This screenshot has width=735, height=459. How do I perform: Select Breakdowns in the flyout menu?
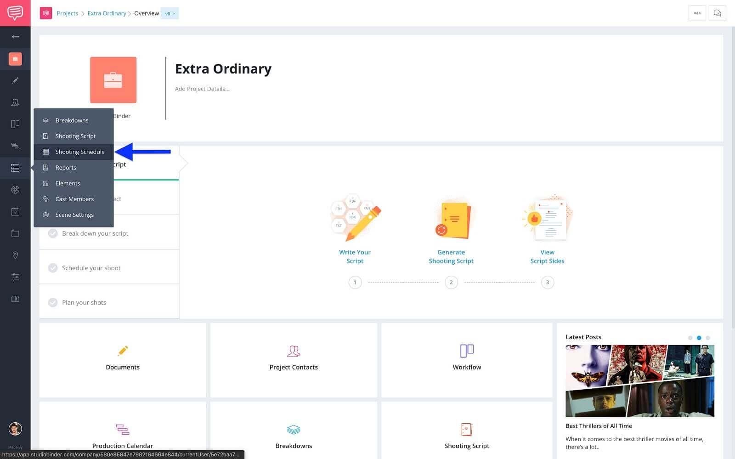pyautogui.click(x=73, y=120)
